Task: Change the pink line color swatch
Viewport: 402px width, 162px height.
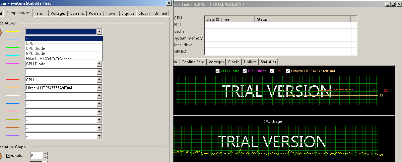Action: click(x=13, y=112)
